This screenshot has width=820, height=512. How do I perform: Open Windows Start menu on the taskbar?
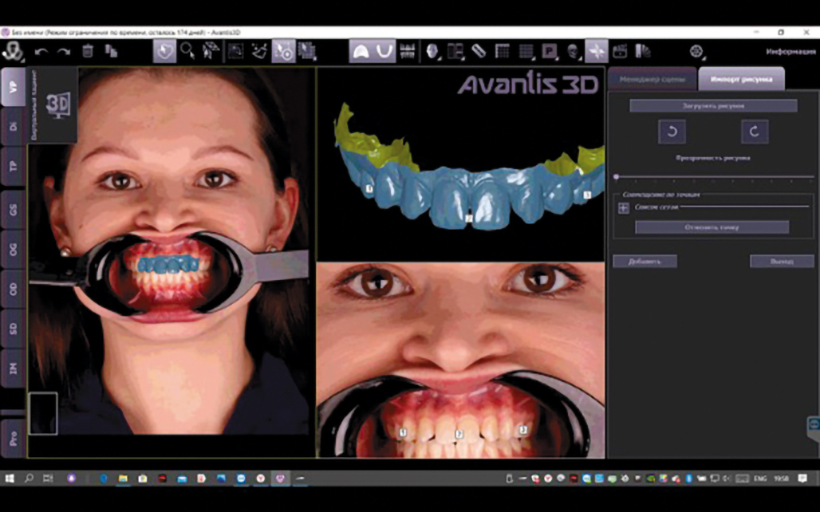point(10,479)
